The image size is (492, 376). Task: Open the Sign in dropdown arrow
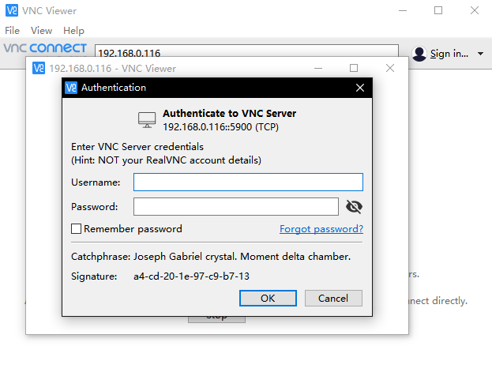pyautogui.click(x=480, y=54)
